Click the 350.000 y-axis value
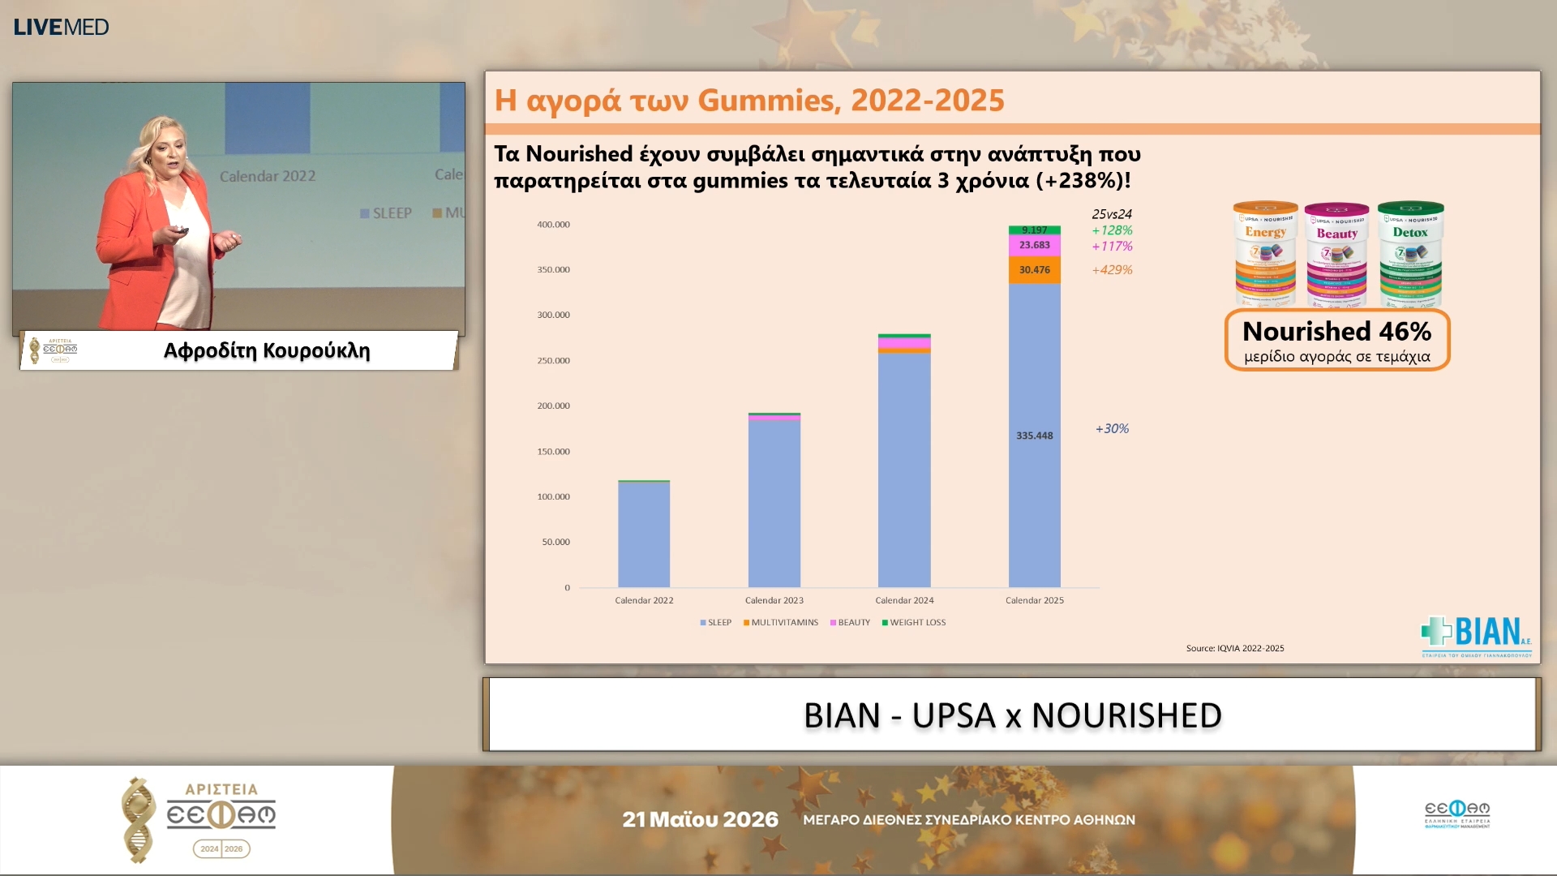 click(x=553, y=270)
